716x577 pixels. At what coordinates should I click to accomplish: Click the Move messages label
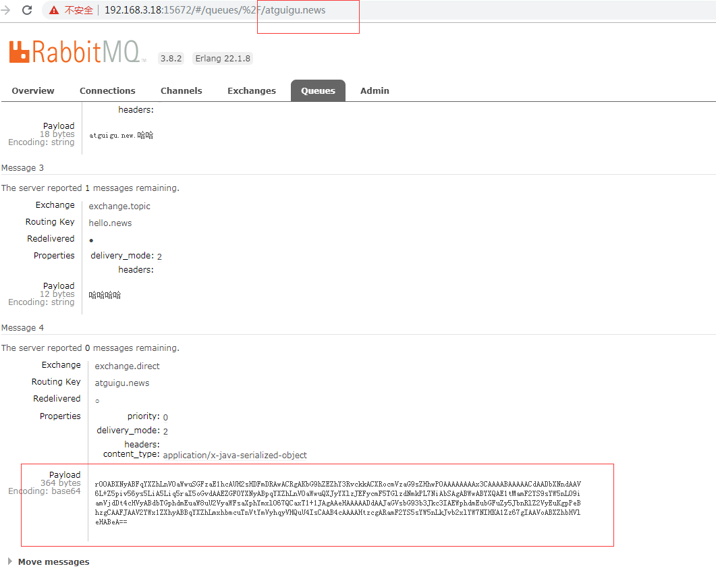[53, 561]
